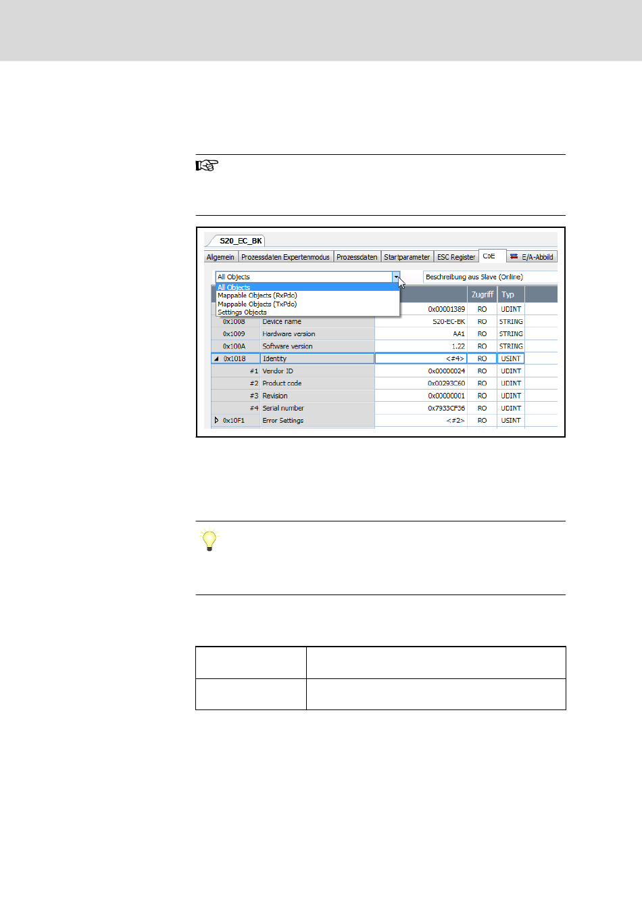Select the S20_EC_BK document tab
The image size is (642, 909).
coord(241,241)
